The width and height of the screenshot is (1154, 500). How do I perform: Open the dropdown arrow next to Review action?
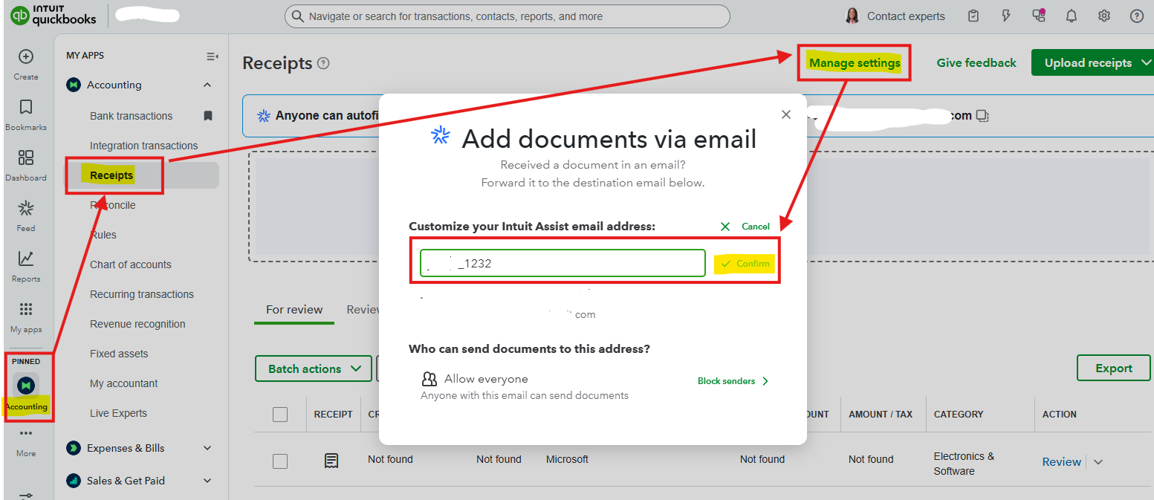tap(1098, 462)
